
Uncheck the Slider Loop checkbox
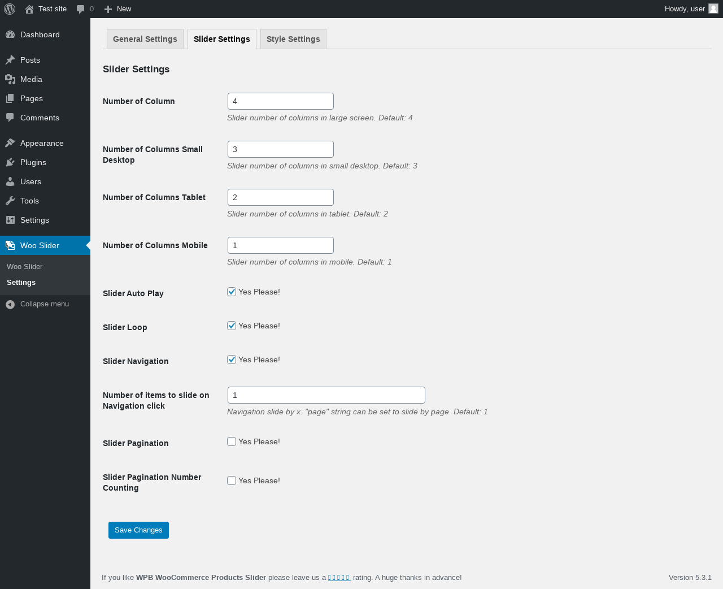[x=232, y=326]
